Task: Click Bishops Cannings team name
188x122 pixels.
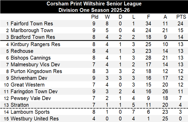Action: [31, 58]
